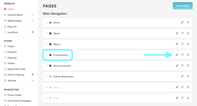The width and height of the screenshot is (197, 106).
Task: Edit the Press page via pencil
Action: click(177, 98)
